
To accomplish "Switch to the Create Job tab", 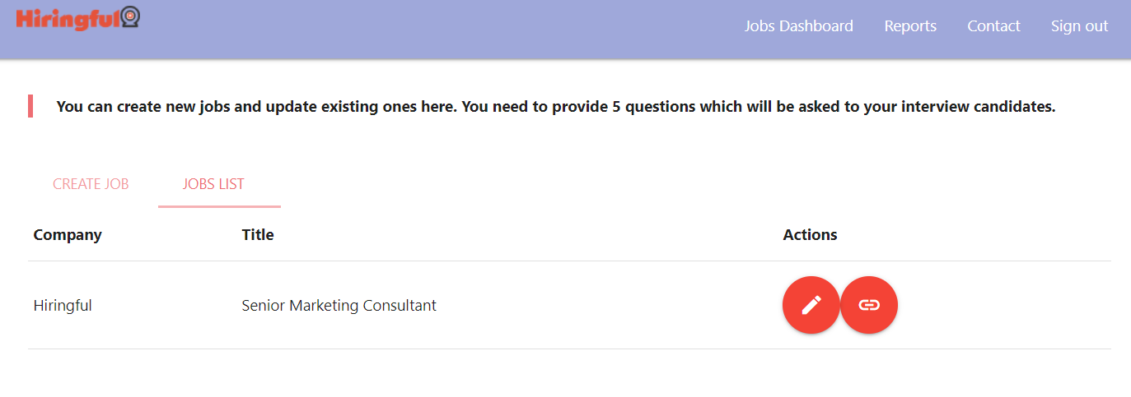I will 91,184.
